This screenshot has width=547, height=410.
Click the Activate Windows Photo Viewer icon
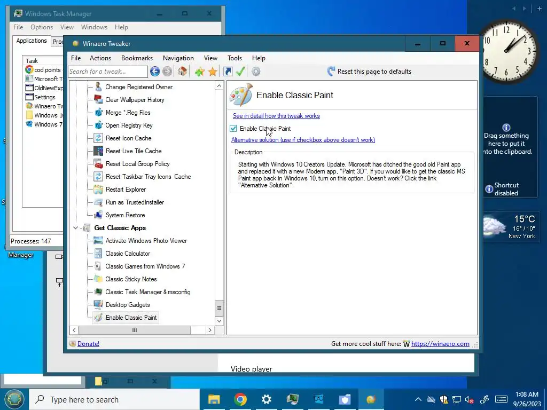(98, 241)
